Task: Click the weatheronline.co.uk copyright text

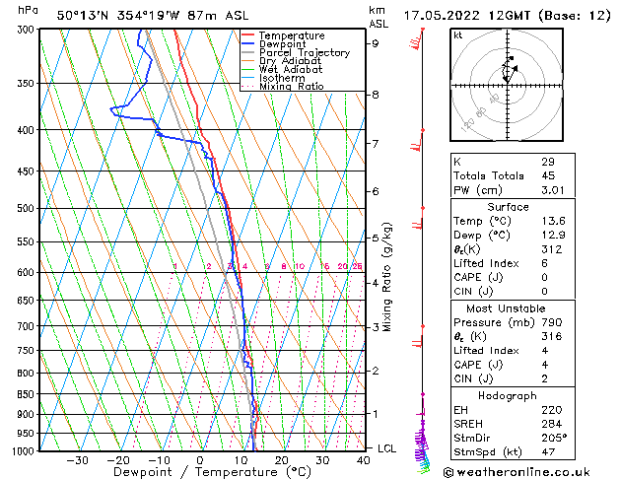Action: pos(517,472)
